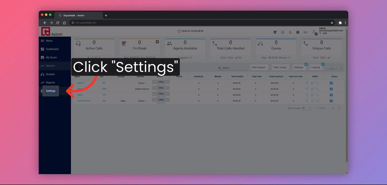Open the agent link Admin1
387x185 pixels.
81,83
